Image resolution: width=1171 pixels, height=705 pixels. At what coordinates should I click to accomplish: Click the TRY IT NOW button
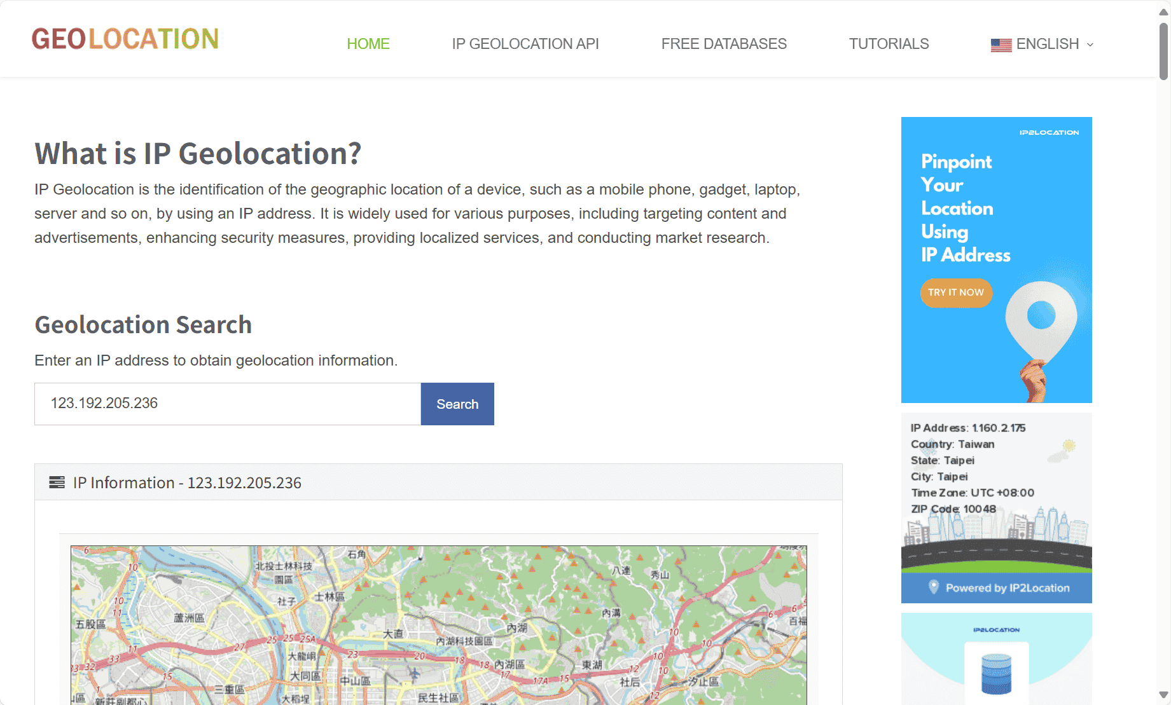pos(956,292)
